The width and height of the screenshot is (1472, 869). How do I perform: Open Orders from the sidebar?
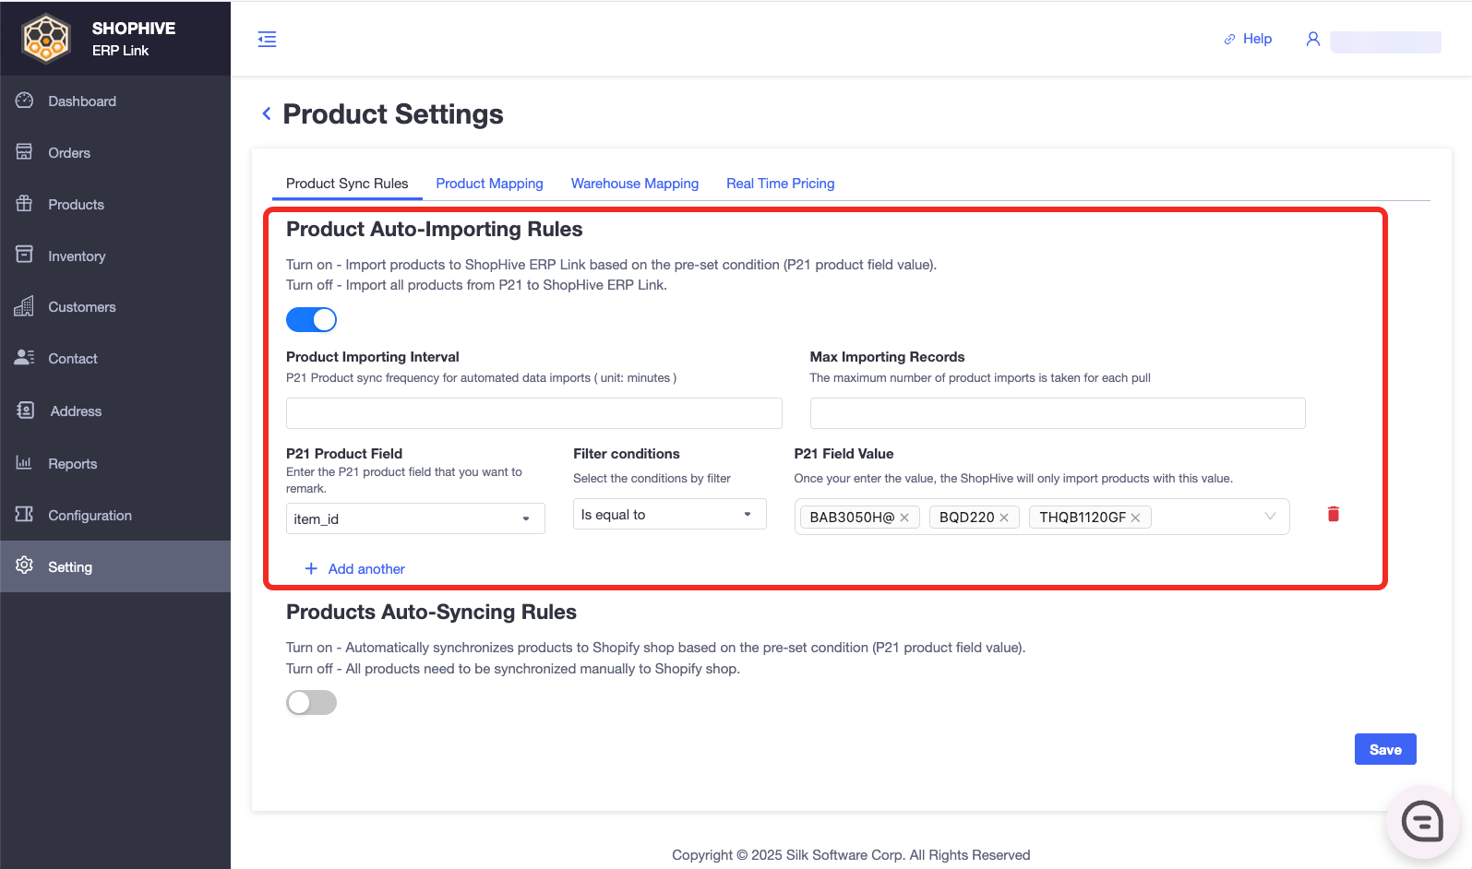pos(115,153)
